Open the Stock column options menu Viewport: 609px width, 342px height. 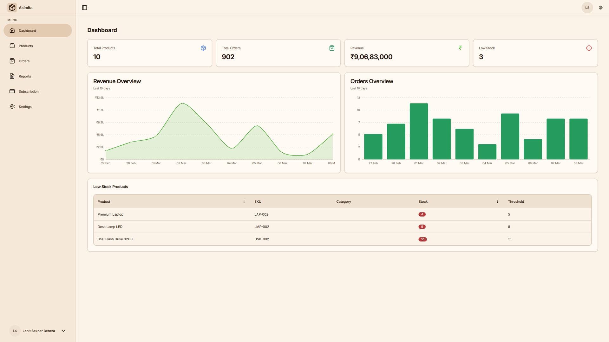[497, 201]
